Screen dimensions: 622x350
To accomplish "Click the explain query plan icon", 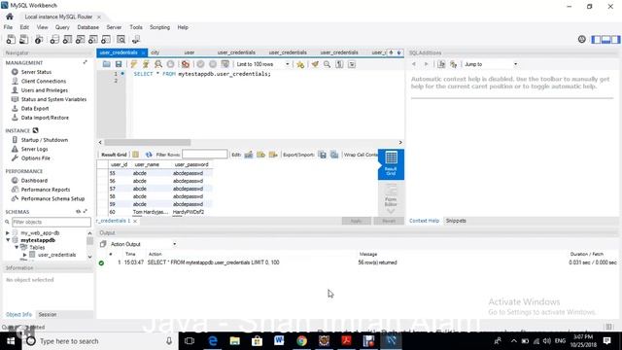I will 157,64.
